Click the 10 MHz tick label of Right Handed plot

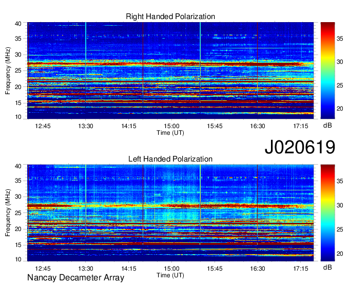(x=18, y=117)
